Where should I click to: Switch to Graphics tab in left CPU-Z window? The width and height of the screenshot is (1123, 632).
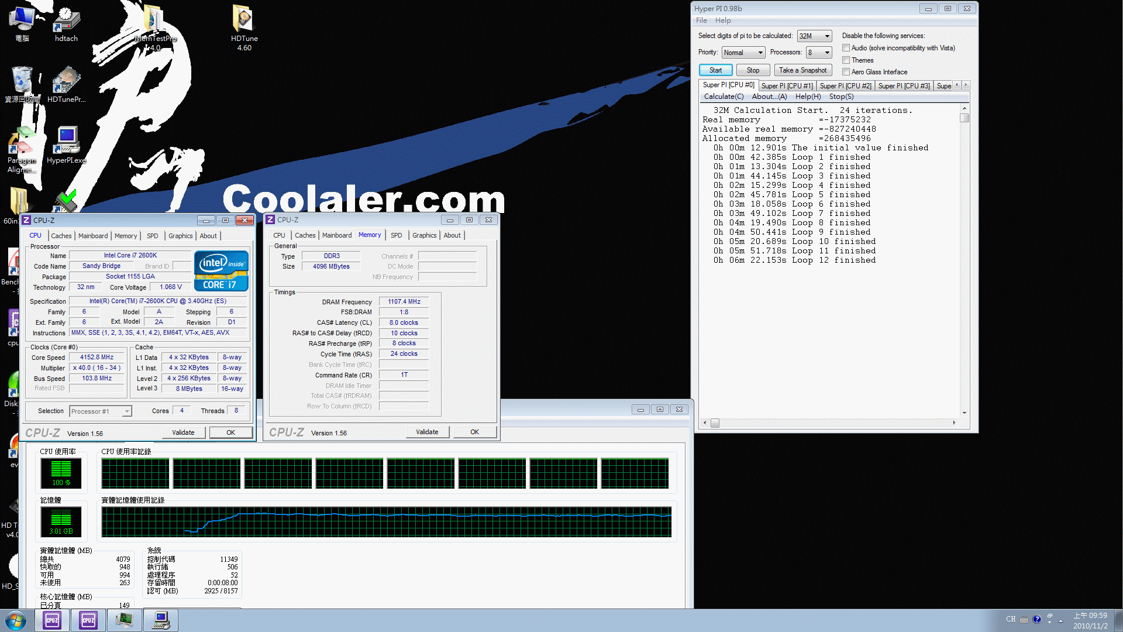pos(180,235)
